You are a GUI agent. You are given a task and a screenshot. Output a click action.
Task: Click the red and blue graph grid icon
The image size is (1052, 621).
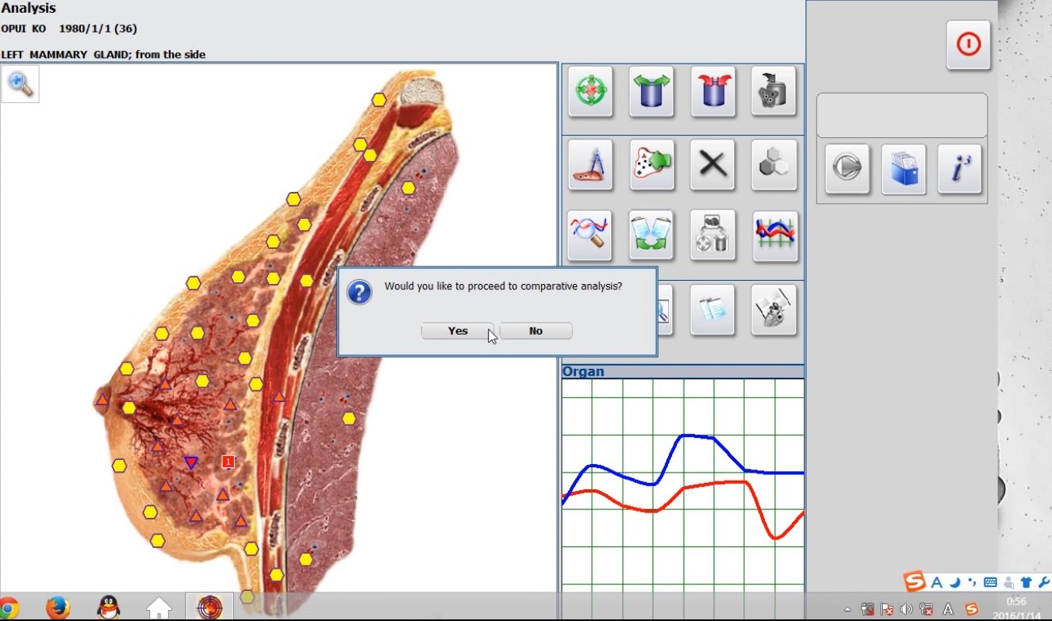tap(774, 236)
